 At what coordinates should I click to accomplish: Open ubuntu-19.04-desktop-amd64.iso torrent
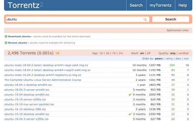click(x=27, y=95)
